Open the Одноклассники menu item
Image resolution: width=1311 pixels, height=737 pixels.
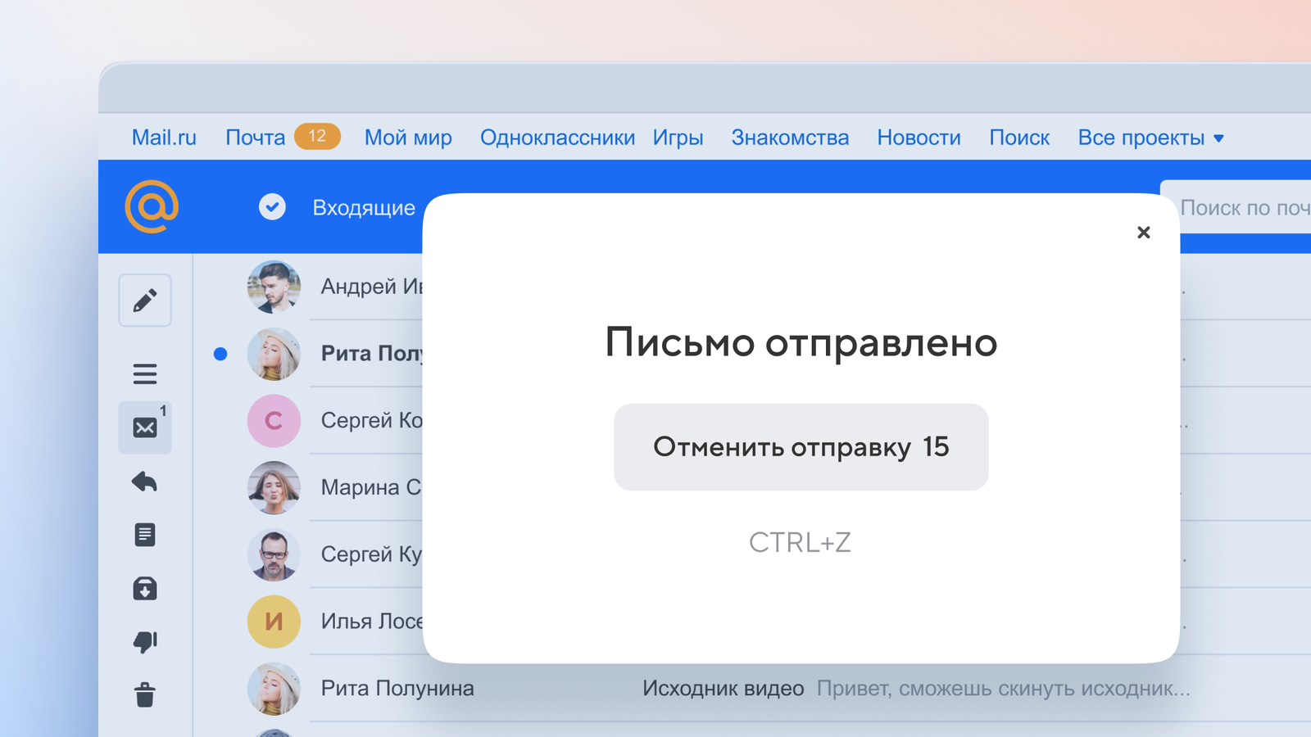(557, 138)
